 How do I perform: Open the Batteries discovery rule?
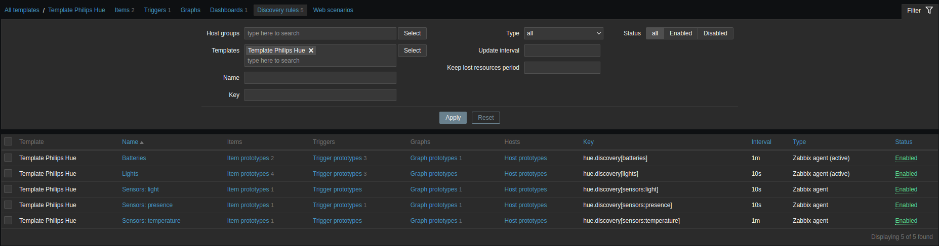[134, 158]
